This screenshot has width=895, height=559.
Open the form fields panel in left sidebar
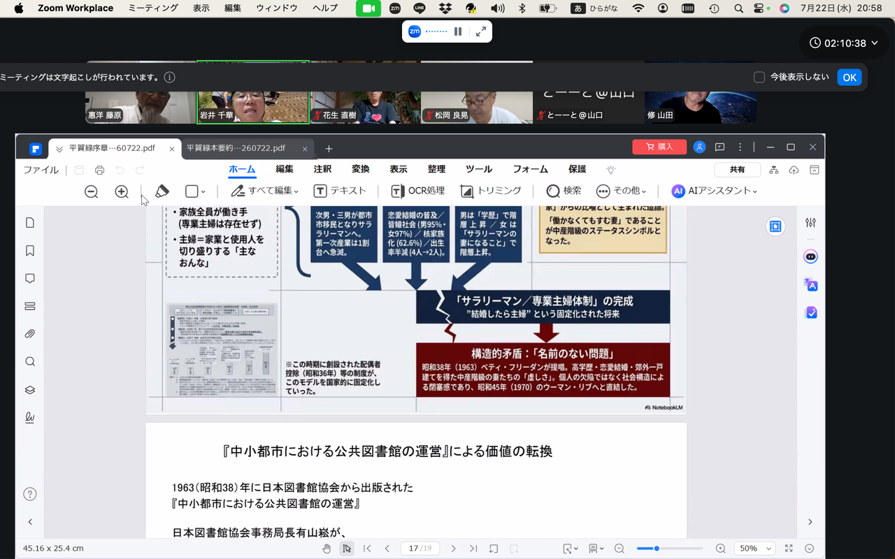click(30, 306)
